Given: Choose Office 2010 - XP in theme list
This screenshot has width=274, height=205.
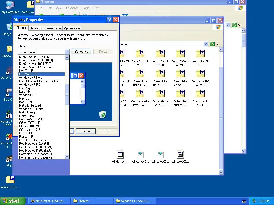Looking at the screenshot, I should [x=41, y=126].
